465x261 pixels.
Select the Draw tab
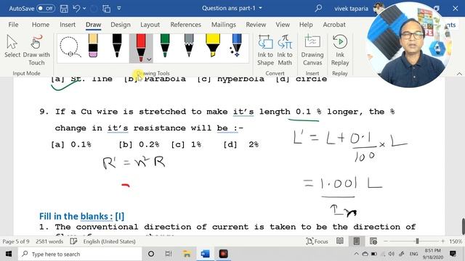(94, 25)
